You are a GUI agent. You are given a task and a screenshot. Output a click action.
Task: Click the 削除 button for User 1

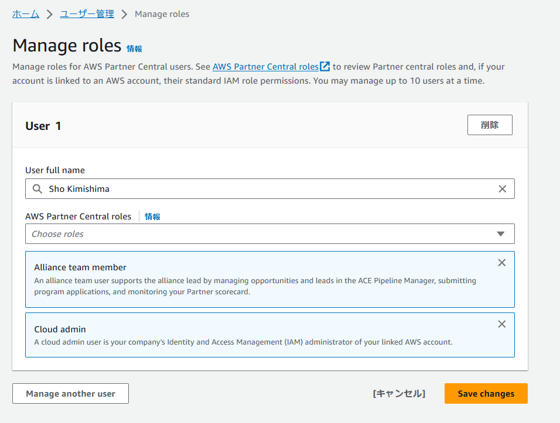click(490, 125)
